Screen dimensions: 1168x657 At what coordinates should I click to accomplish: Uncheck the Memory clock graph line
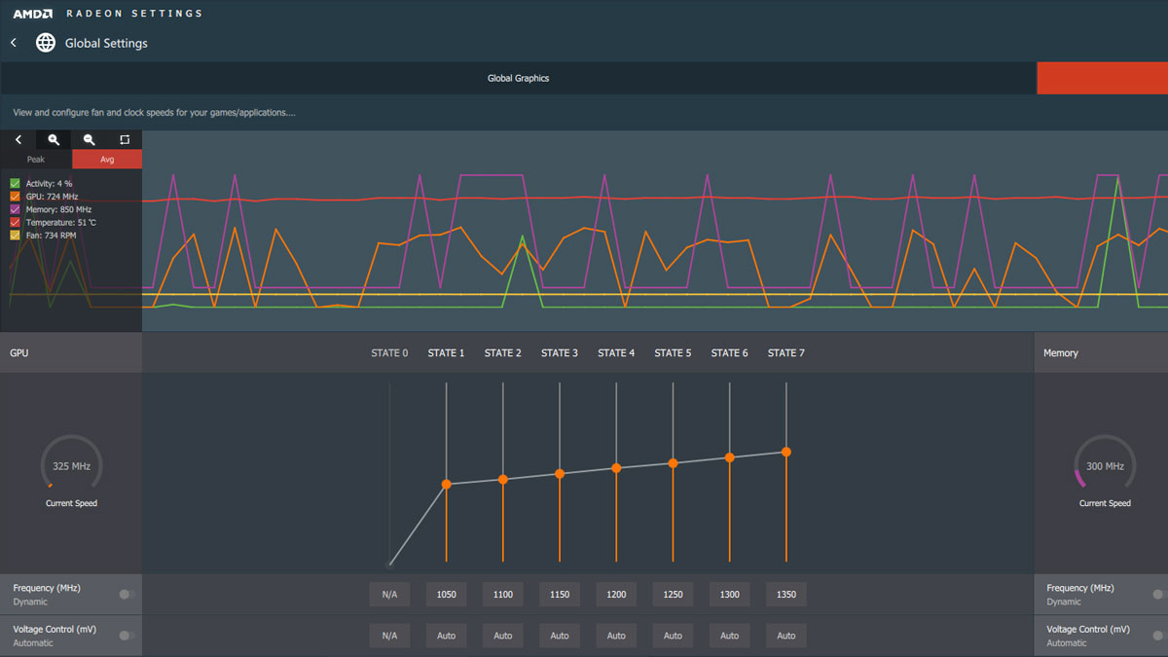pyautogui.click(x=15, y=209)
